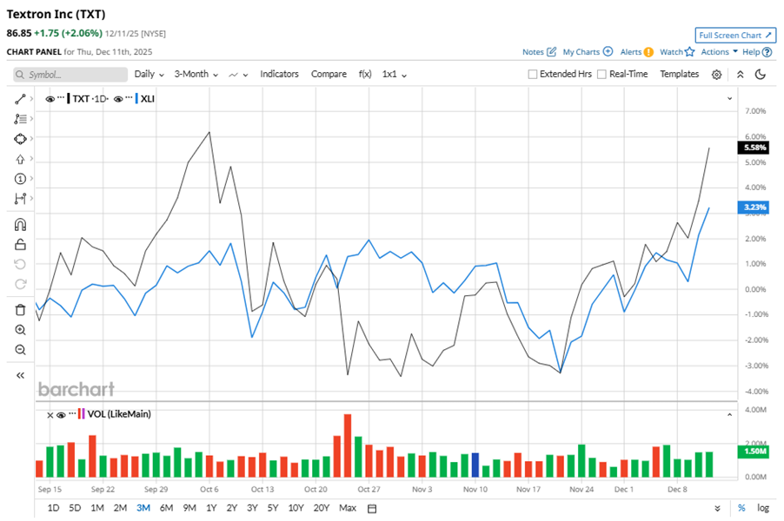Select the 6M time range
The height and width of the screenshot is (521, 784).
[166, 508]
